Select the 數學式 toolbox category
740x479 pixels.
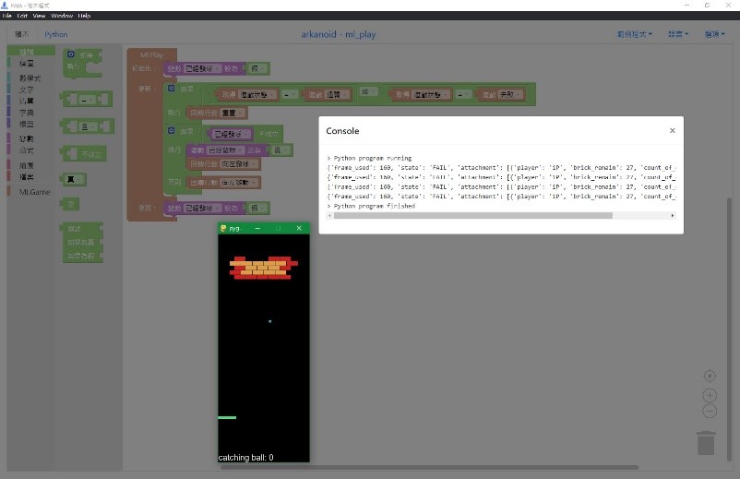30,78
